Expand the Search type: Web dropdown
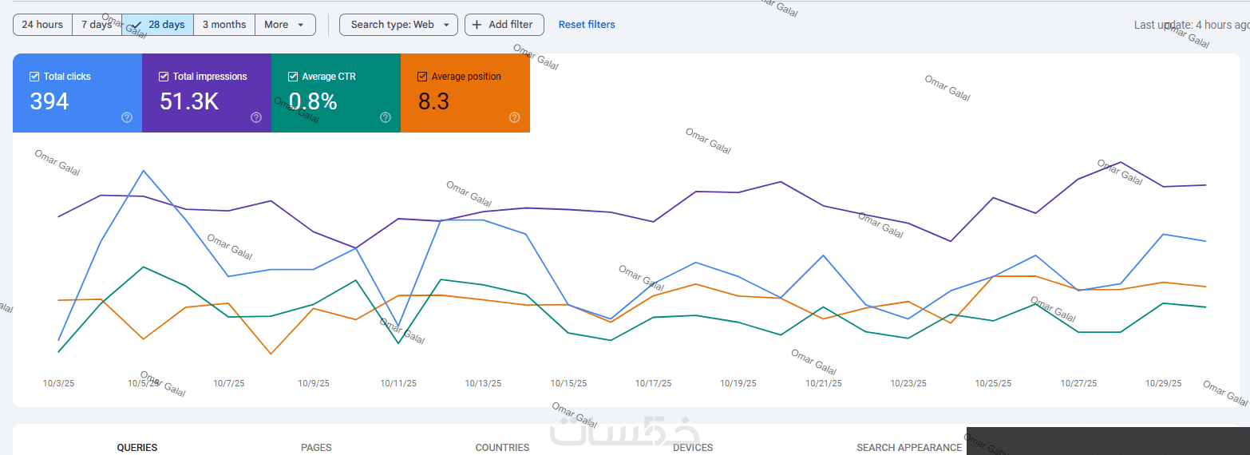The width and height of the screenshot is (1250, 455). point(398,25)
